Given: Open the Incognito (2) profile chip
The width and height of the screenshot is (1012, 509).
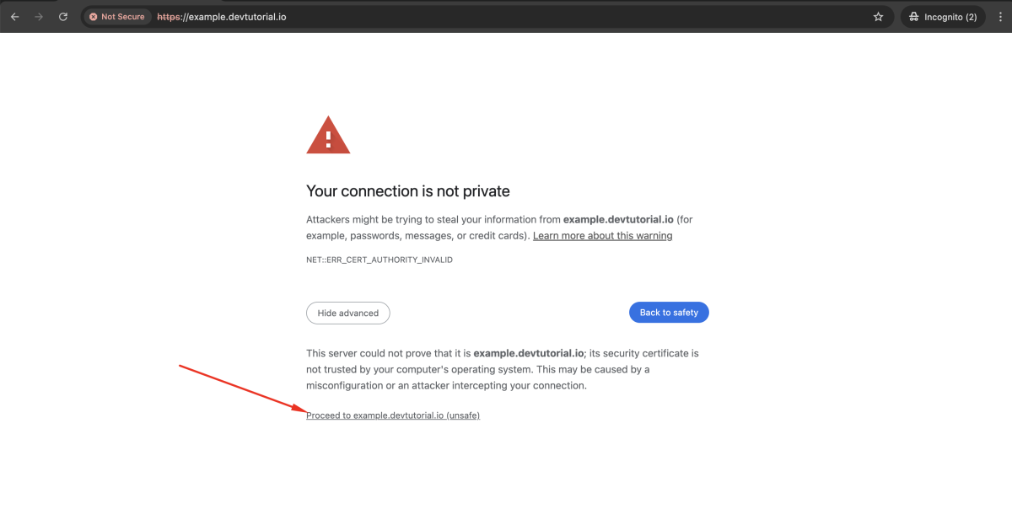Looking at the screenshot, I should click(942, 17).
